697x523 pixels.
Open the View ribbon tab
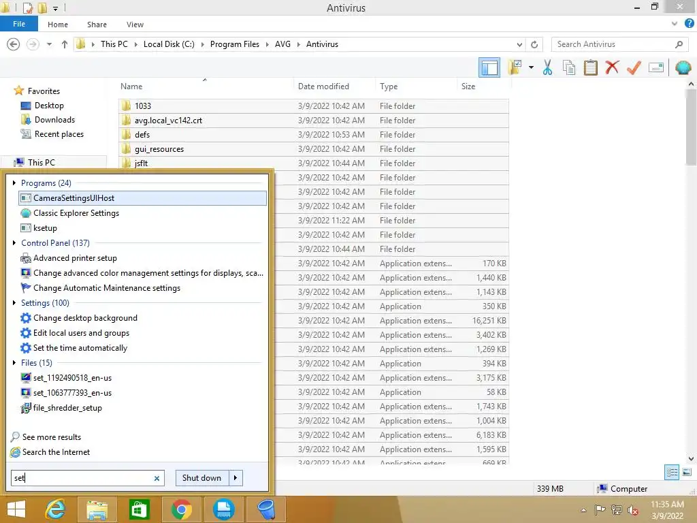135,25
